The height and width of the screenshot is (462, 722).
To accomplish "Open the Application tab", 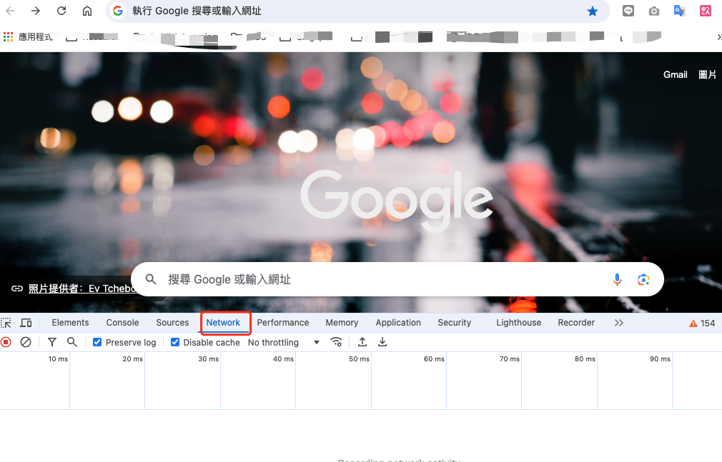I will (x=398, y=323).
